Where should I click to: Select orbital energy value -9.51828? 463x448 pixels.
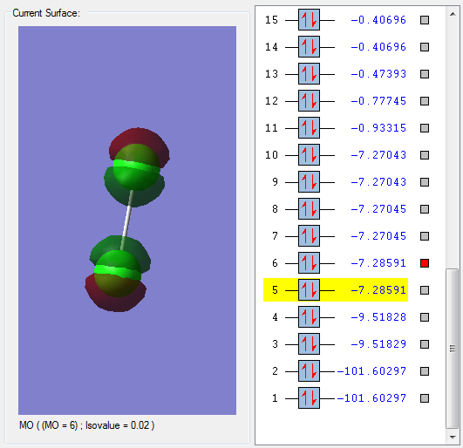[x=378, y=317]
